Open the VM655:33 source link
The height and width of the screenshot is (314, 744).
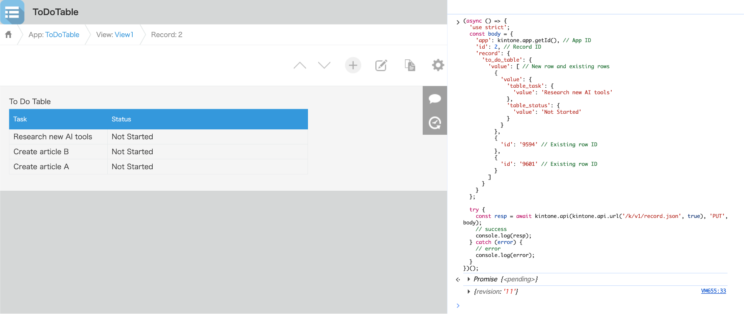pyautogui.click(x=713, y=291)
